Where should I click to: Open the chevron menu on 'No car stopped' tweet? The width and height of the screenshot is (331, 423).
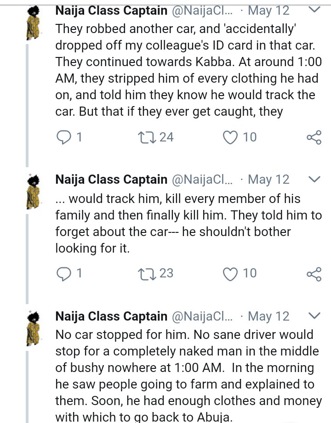314,316
